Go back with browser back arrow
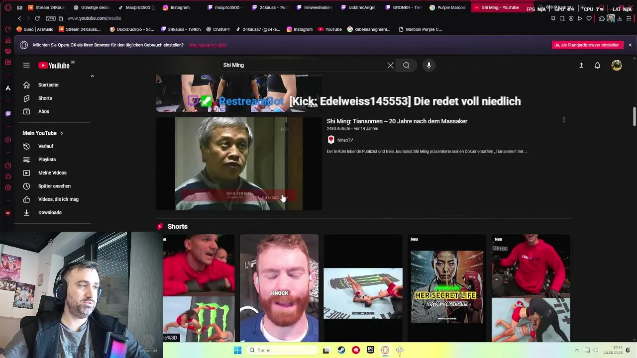The width and height of the screenshot is (637, 358). coord(19,18)
